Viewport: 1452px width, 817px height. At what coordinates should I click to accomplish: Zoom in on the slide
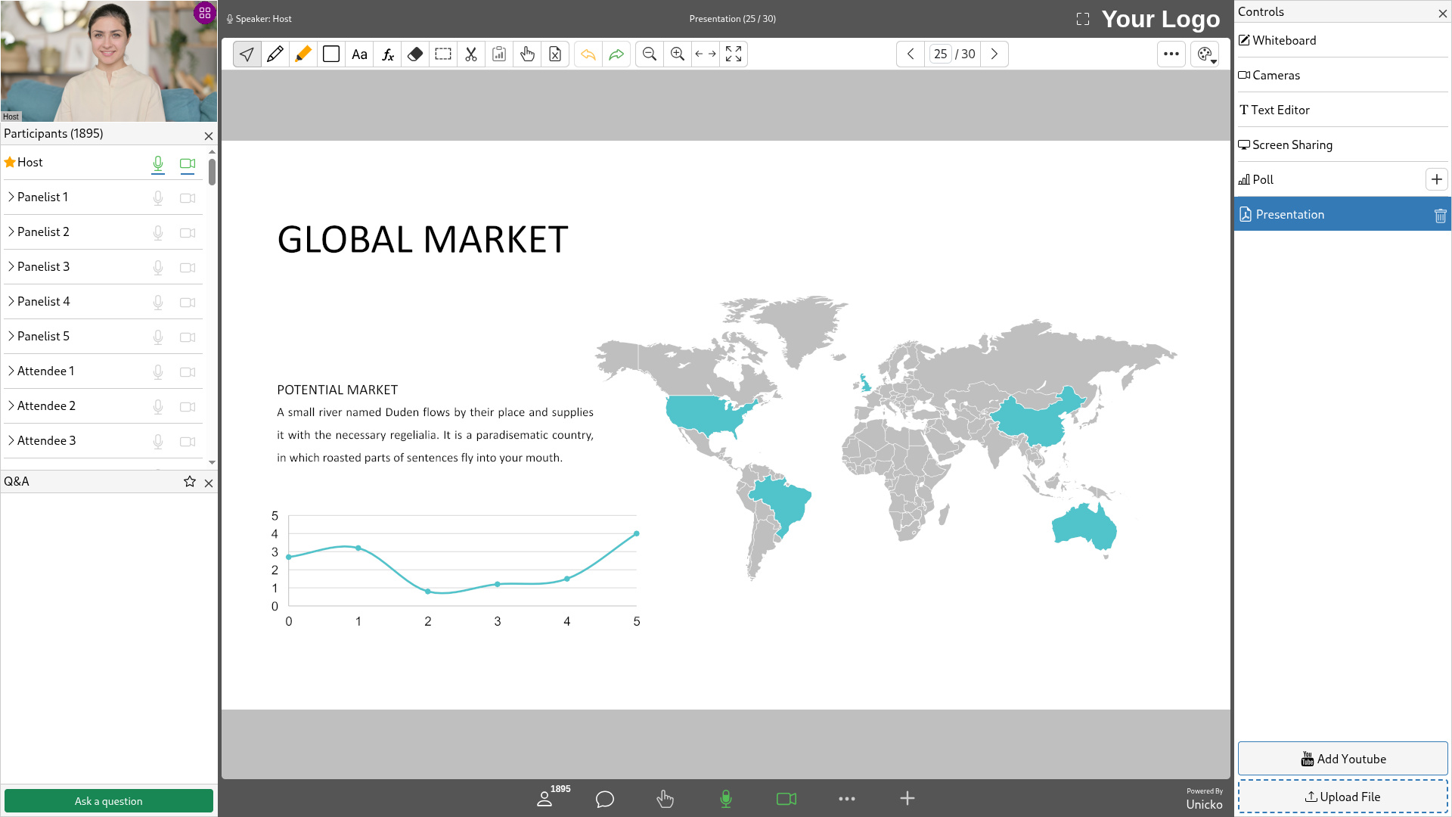pos(678,54)
